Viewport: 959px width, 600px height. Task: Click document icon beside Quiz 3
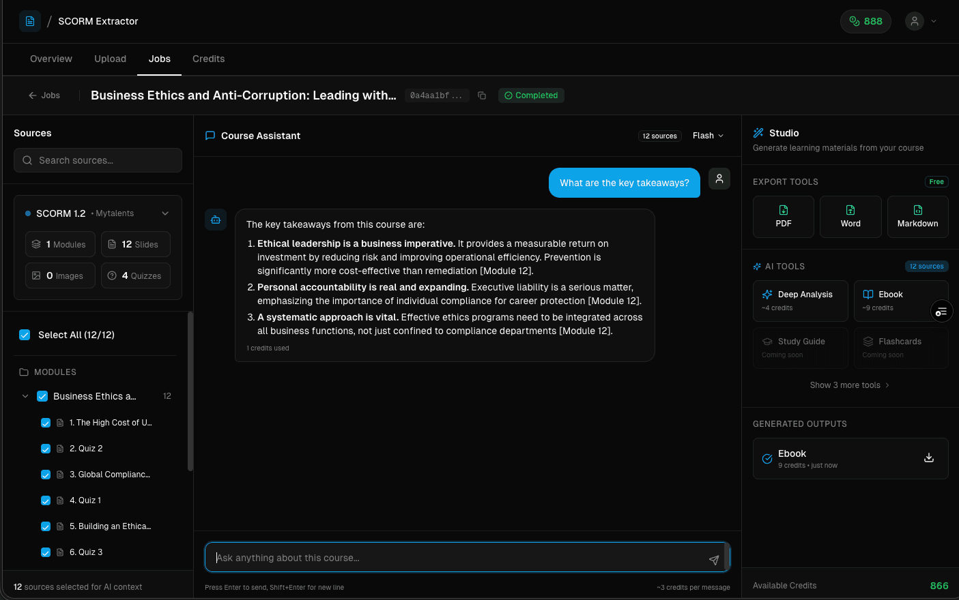click(x=60, y=552)
